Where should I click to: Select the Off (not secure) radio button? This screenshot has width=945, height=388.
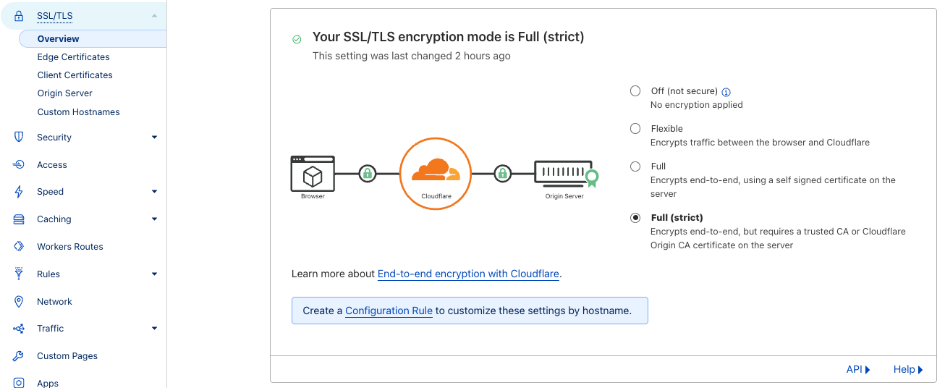tap(635, 91)
